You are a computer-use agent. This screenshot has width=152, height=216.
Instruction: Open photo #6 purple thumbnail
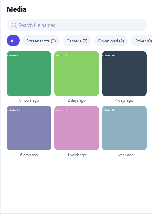(29, 128)
